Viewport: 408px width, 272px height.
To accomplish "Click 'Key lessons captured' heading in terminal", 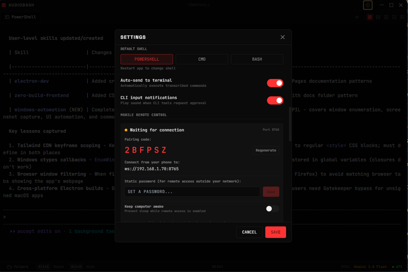I will point(37,131).
